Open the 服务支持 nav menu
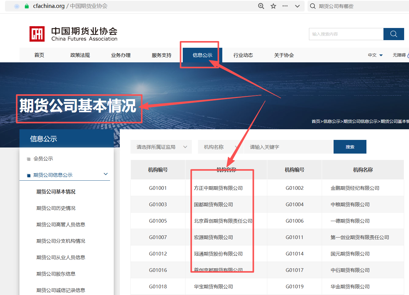The image size is (409, 295). pos(161,55)
